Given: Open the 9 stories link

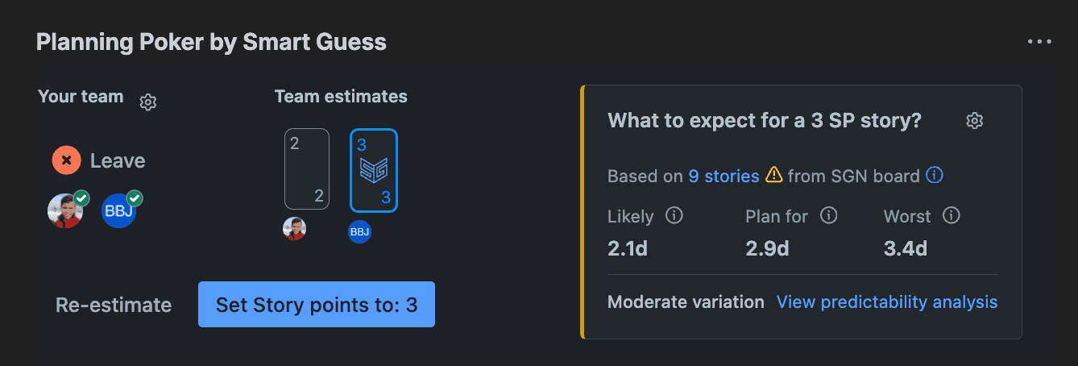Looking at the screenshot, I should click(724, 176).
